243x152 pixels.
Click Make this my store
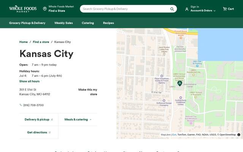coord(88,92)
